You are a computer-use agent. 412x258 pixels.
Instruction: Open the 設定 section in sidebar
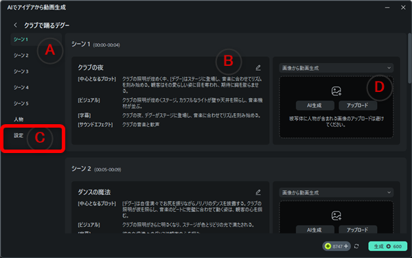[x=19, y=135]
